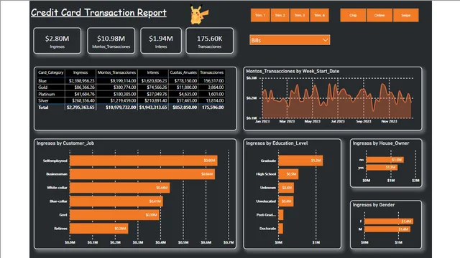Sort table by Montos_Transacciones column header
The image size is (460, 258).
tap(116, 72)
